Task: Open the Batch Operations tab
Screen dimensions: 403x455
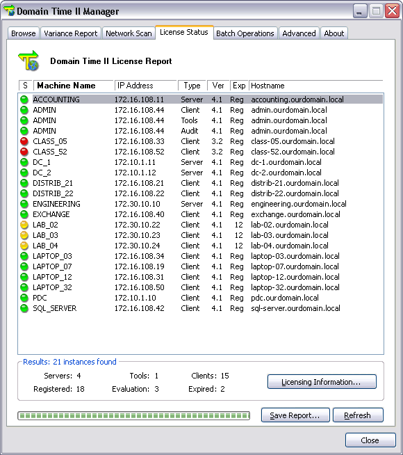Action: (x=245, y=33)
